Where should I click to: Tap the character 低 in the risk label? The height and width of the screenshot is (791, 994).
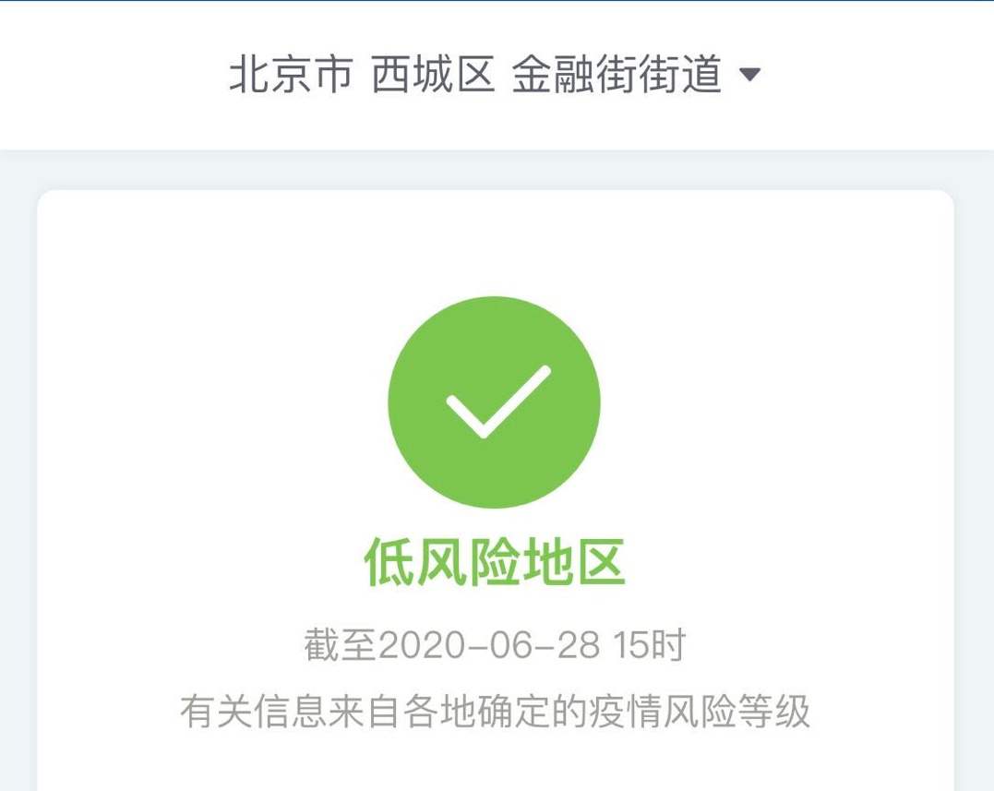point(389,562)
